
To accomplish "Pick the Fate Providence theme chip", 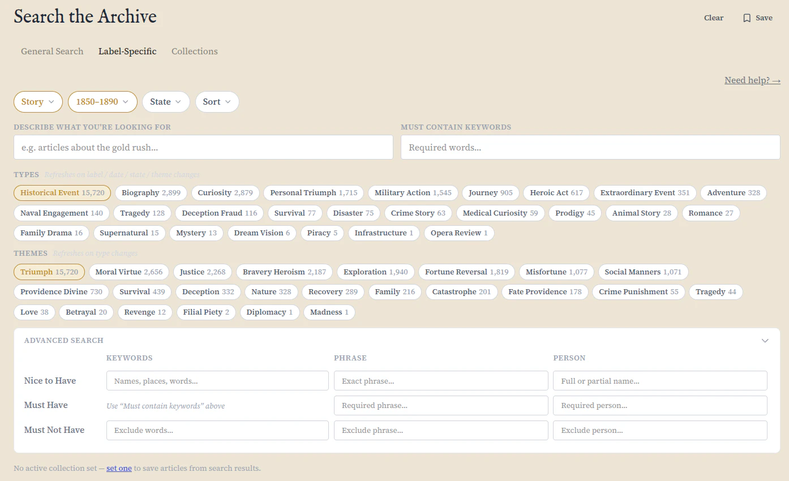I will (545, 292).
